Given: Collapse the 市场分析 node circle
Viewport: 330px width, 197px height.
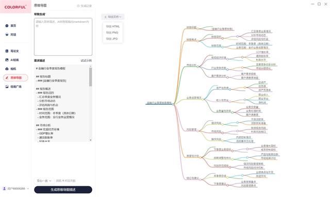Looking at the screenshot, I should click(197, 67).
